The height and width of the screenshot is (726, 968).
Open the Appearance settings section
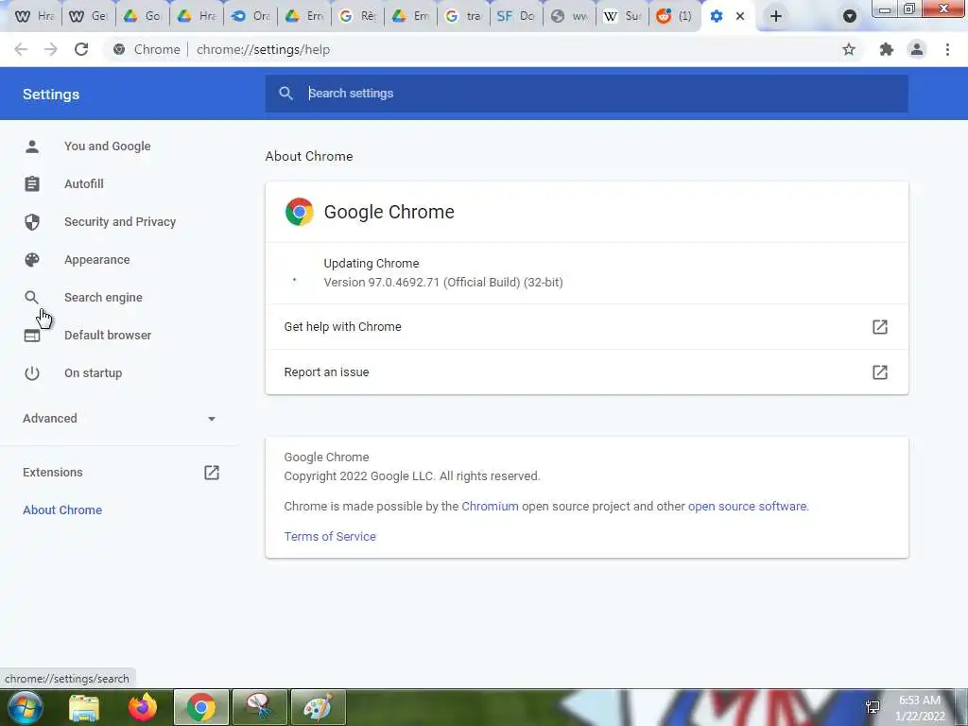[97, 260]
